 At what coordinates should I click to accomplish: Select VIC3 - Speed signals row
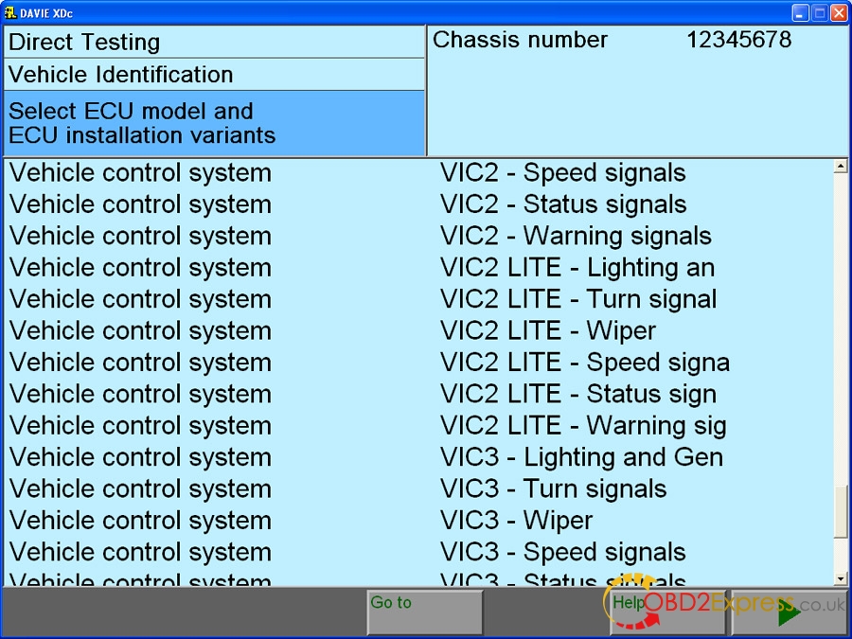pyautogui.click(x=562, y=553)
